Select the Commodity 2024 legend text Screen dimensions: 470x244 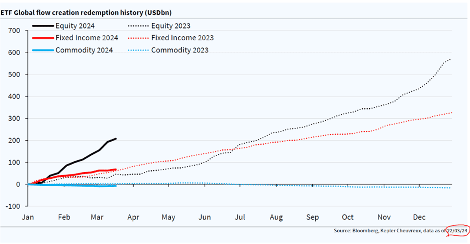tap(84, 50)
